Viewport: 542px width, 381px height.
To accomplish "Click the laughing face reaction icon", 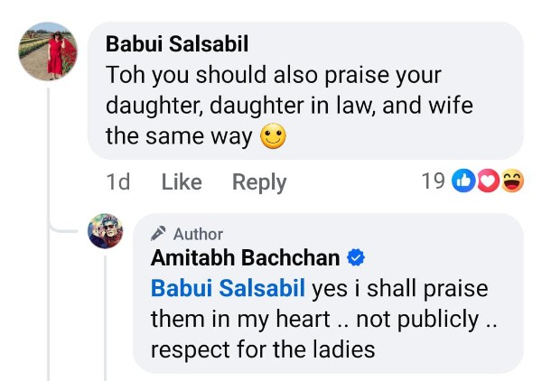I will pyautogui.click(x=511, y=181).
